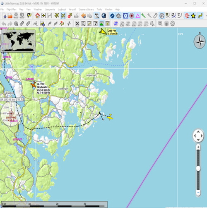Open the Map menu

[x=21, y=10]
